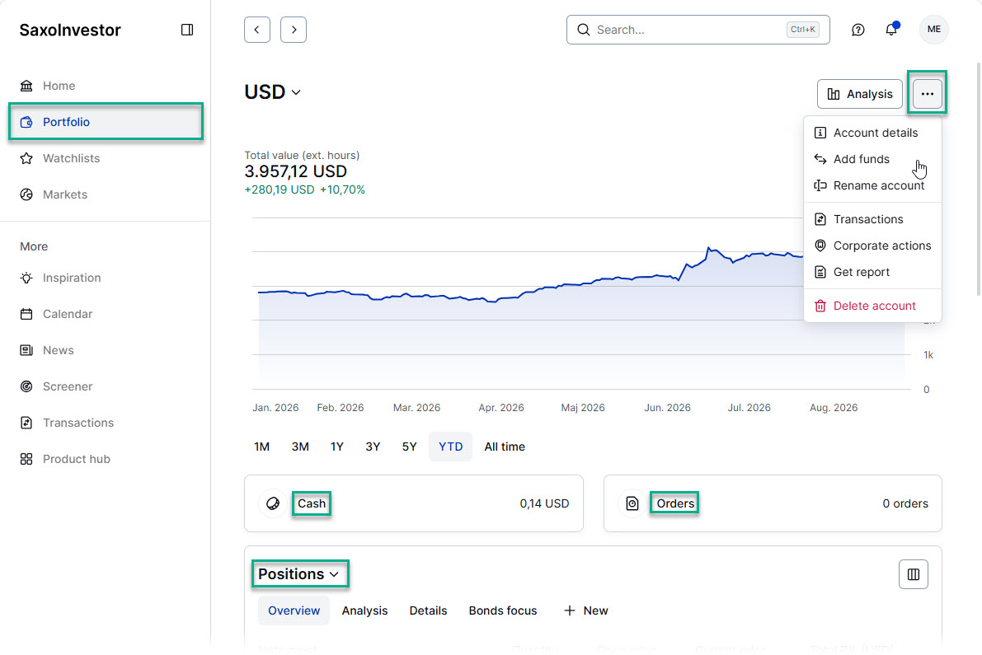Go back with left arrow button

pos(256,30)
